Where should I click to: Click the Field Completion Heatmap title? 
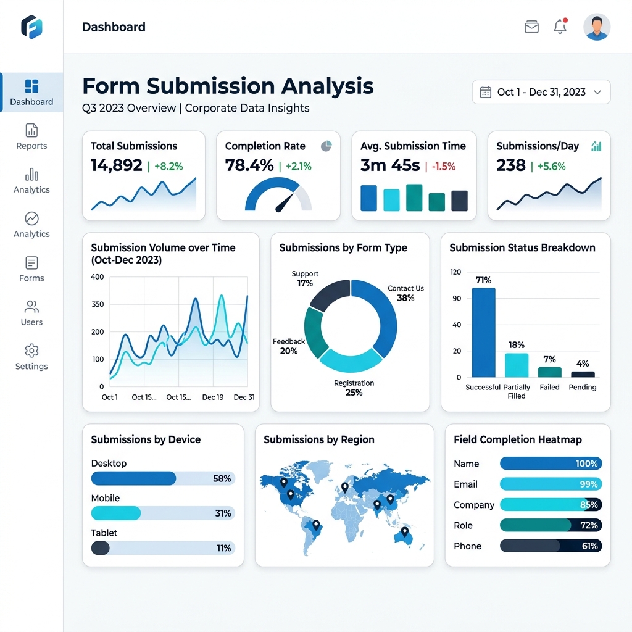click(x=518, y=439)
